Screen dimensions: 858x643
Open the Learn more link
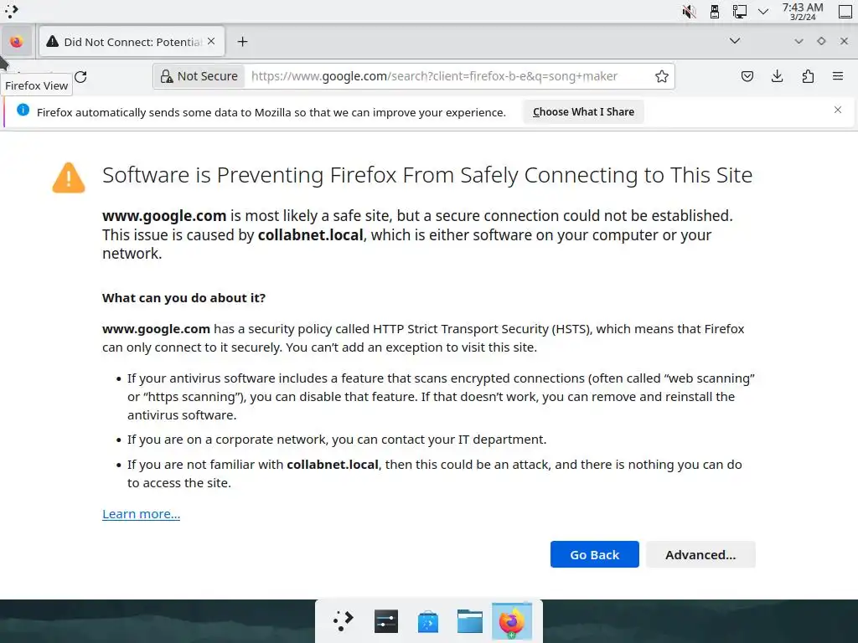click(x=141, y=514)
